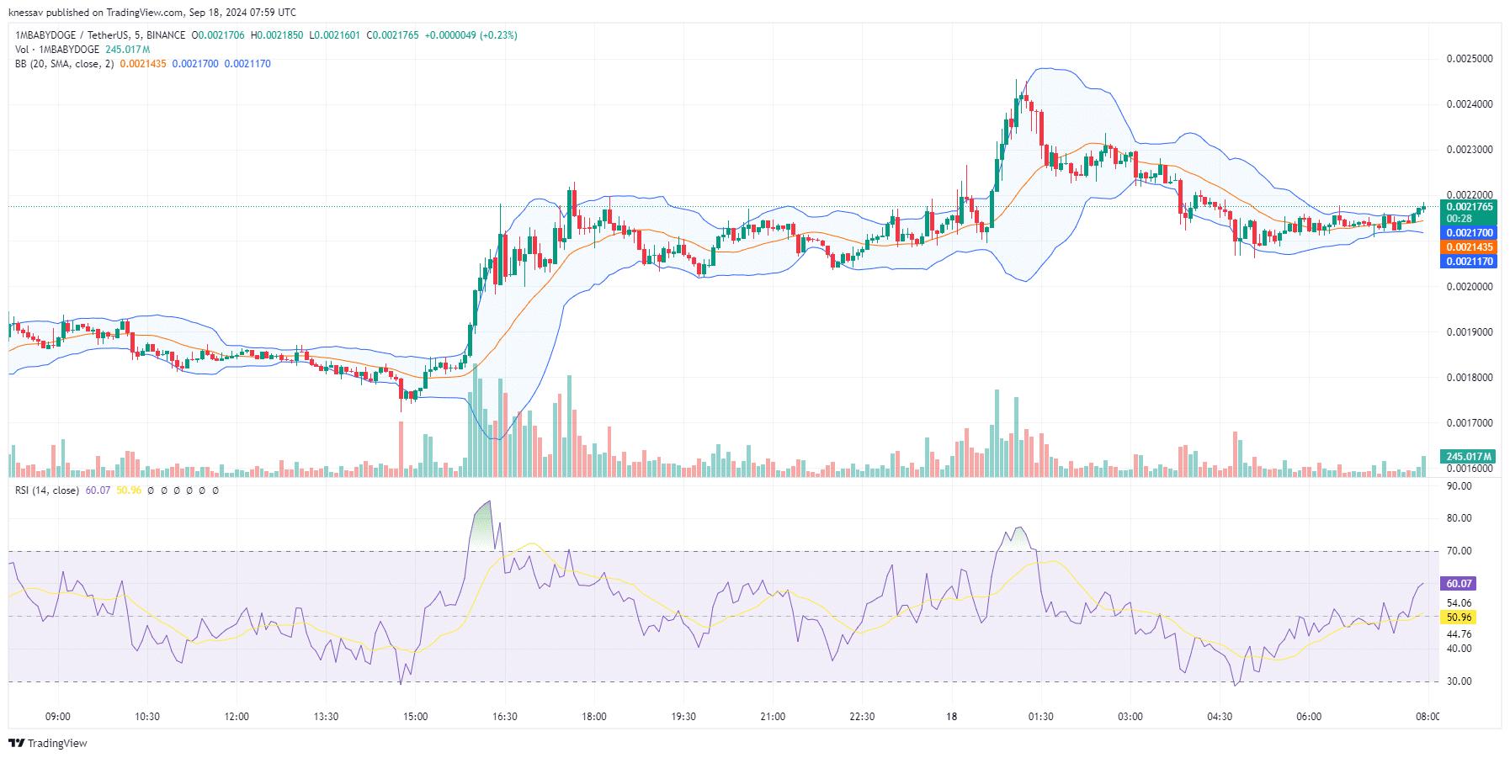Image resolution: width=1510 pixels, height=758 pixels.
Task: Click the 90.00 RSI axis label
Action: tap(1459, 486)
